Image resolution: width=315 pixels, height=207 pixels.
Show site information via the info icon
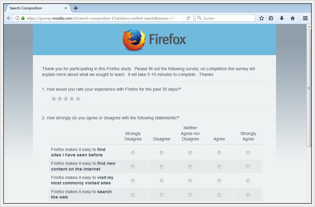point(18,18)
